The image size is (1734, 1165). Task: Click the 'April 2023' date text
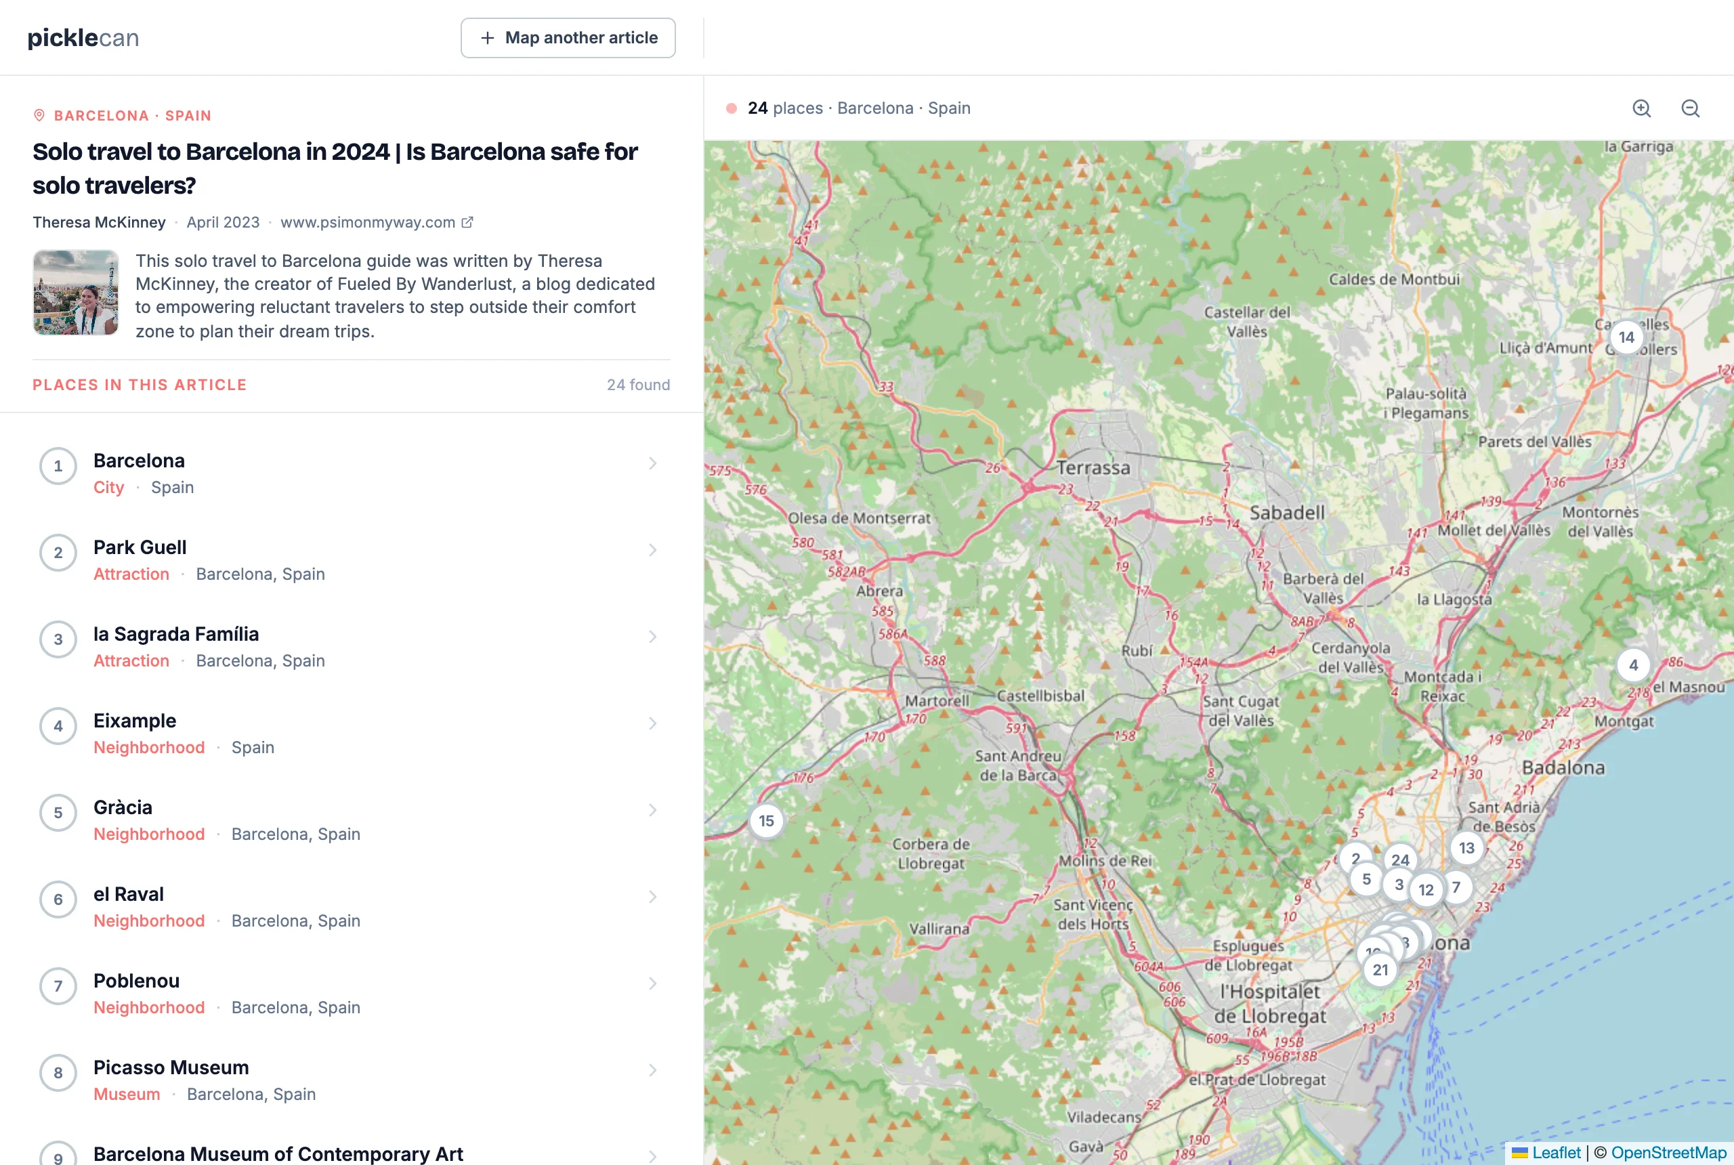pos(223,222)
